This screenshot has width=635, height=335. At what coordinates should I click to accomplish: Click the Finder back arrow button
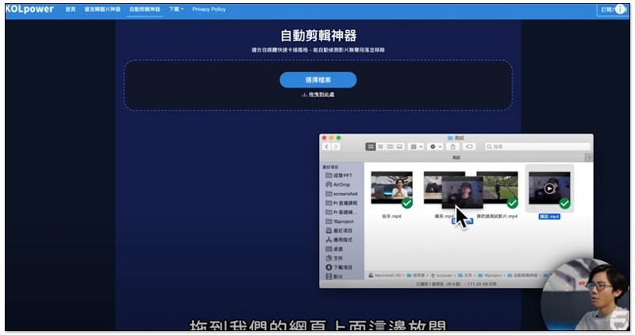(327, 147)
